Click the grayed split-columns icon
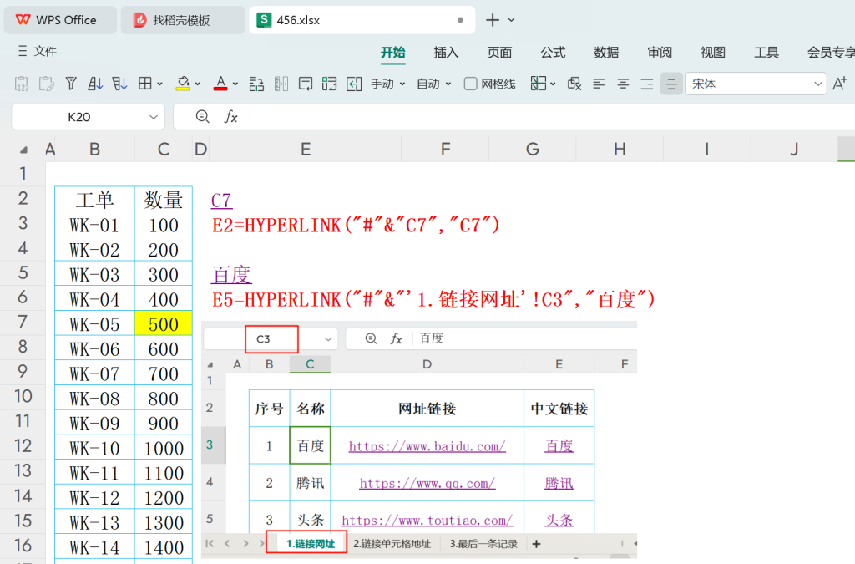 click(x=281, y=84)
